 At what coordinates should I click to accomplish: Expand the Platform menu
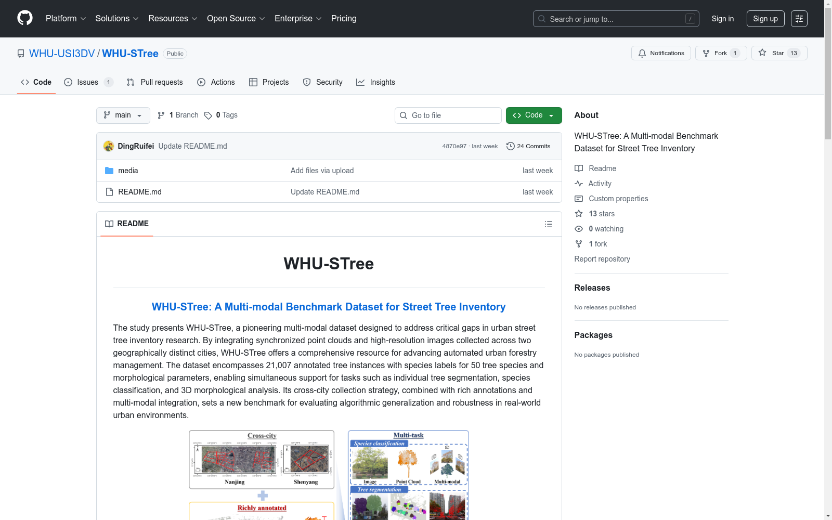(x=66, y=19)
